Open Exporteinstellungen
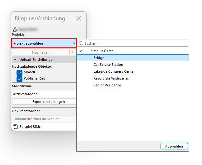Screen dimensions: 202x165 pos(45,102)
